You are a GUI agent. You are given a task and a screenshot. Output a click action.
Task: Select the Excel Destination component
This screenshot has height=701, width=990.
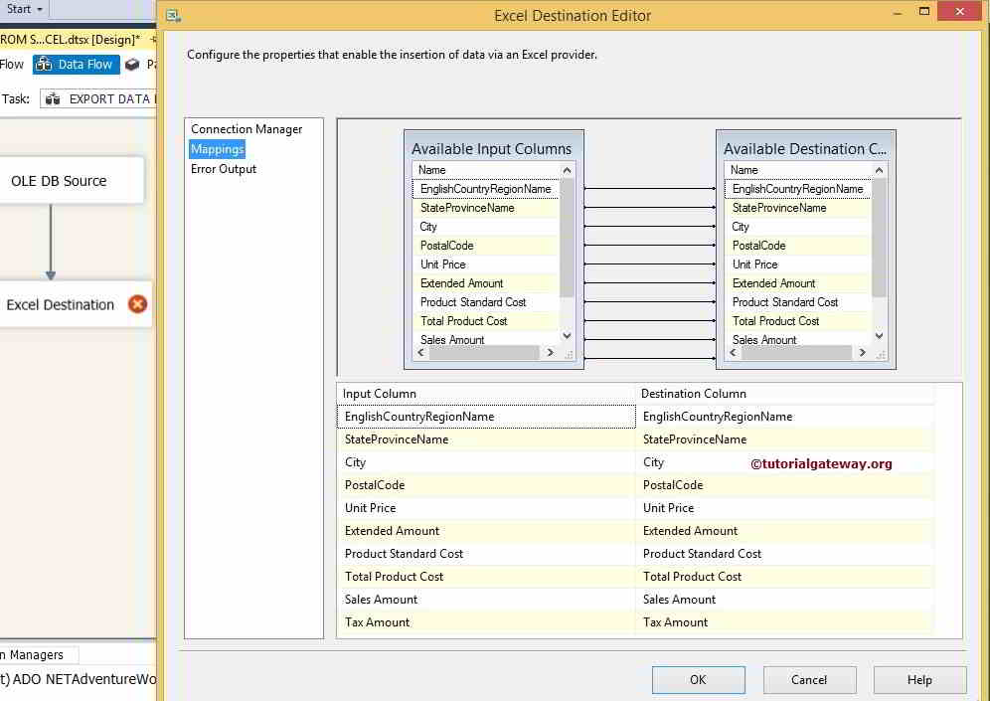[60, 306]
